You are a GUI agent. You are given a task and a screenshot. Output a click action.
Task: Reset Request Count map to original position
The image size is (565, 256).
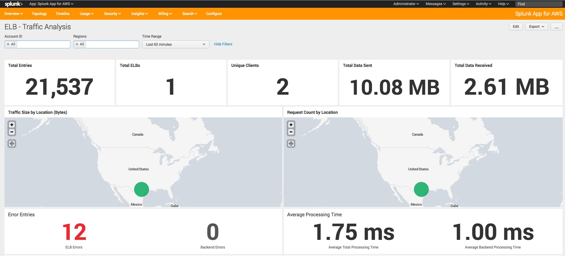(x=291, y=144)
